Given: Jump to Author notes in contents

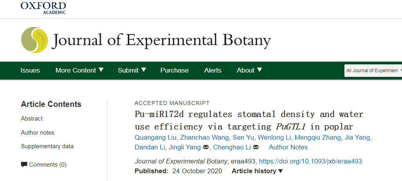Looking at the screenshot, I should 38,133.
